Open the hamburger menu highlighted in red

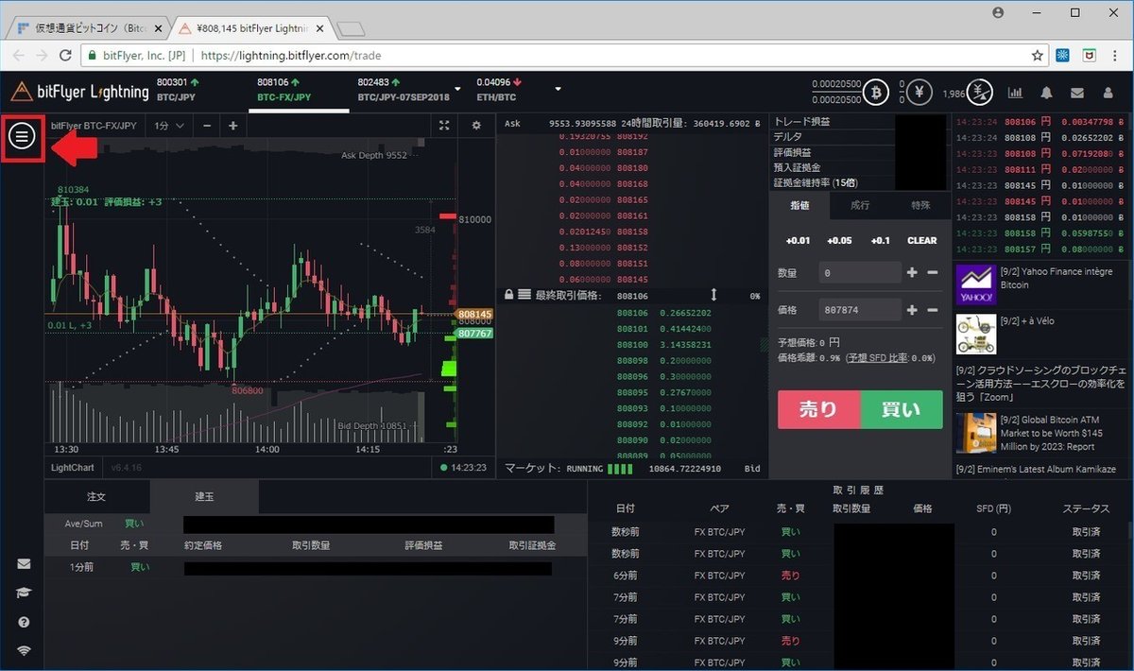pos(23,137)
